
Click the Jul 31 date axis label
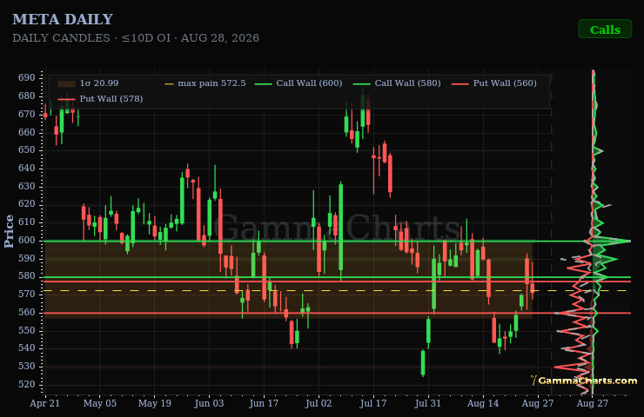(x=427, y=403)
